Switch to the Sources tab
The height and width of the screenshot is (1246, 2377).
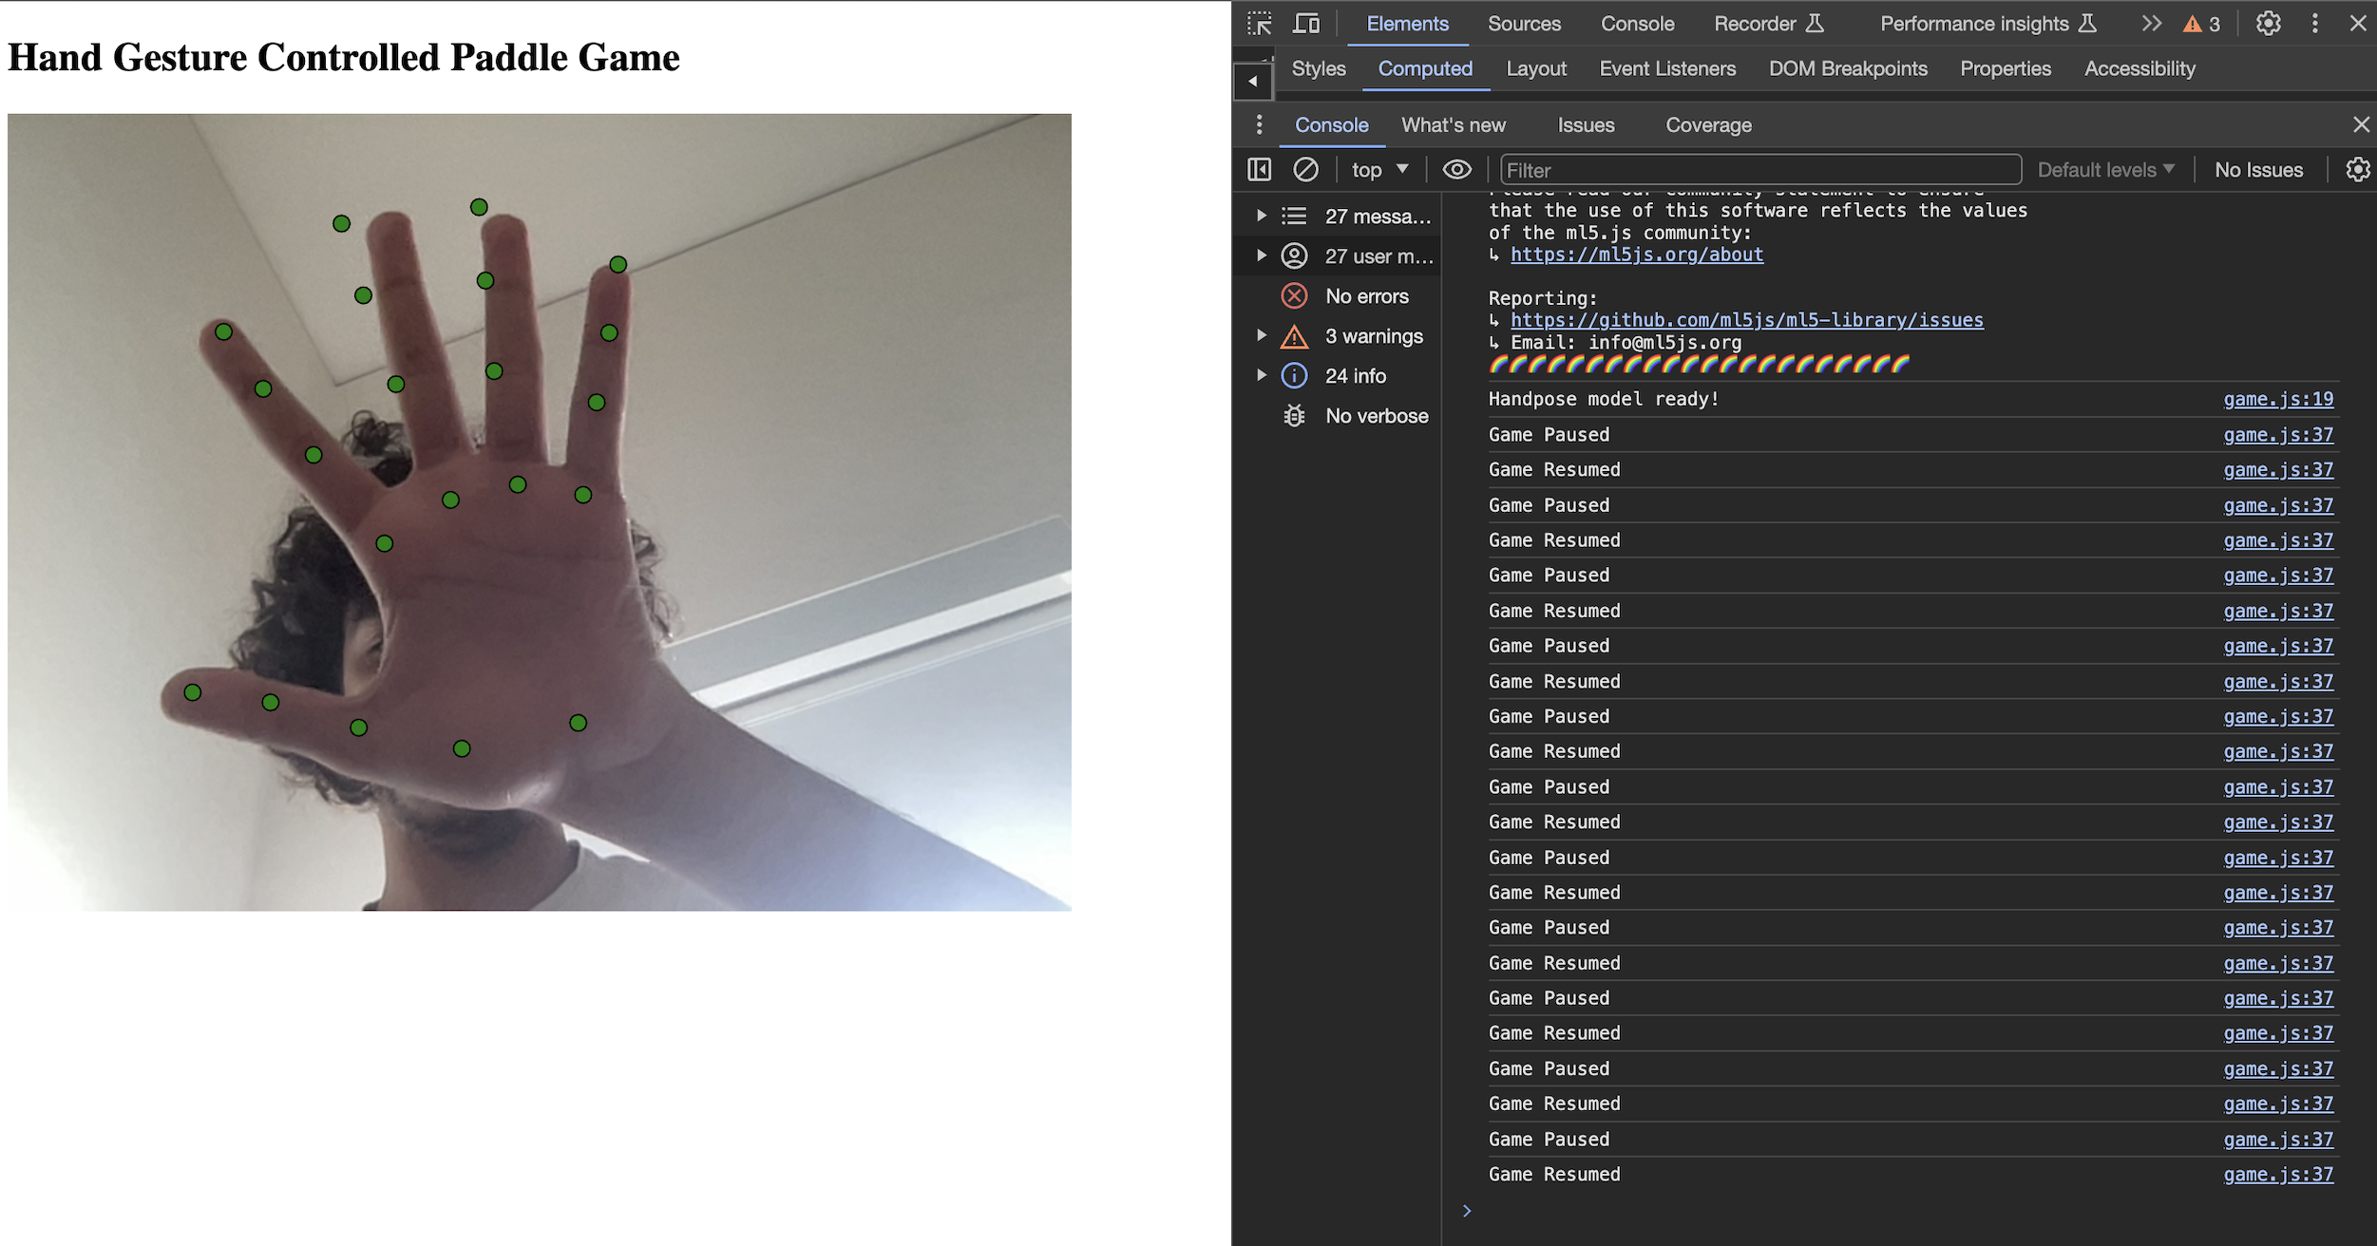coord(1524,23)
